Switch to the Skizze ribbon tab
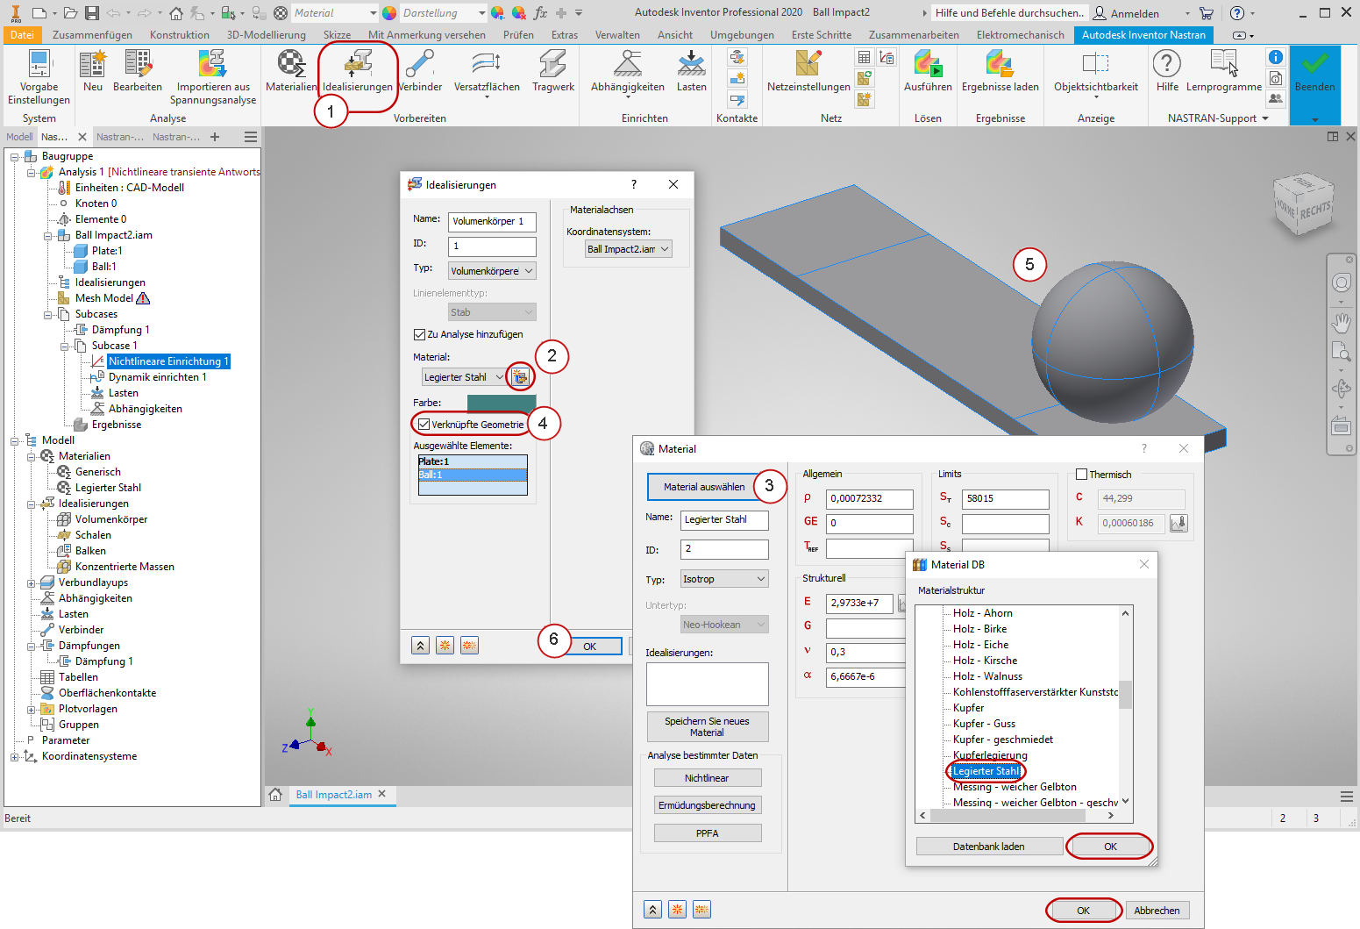 point(338,35)
